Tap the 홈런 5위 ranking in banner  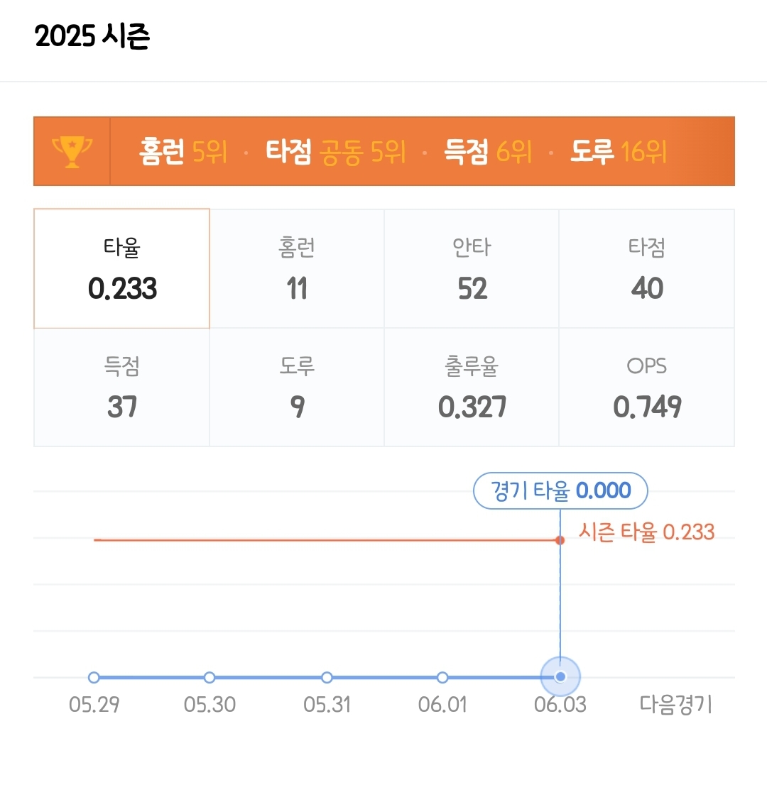(183, 151)
